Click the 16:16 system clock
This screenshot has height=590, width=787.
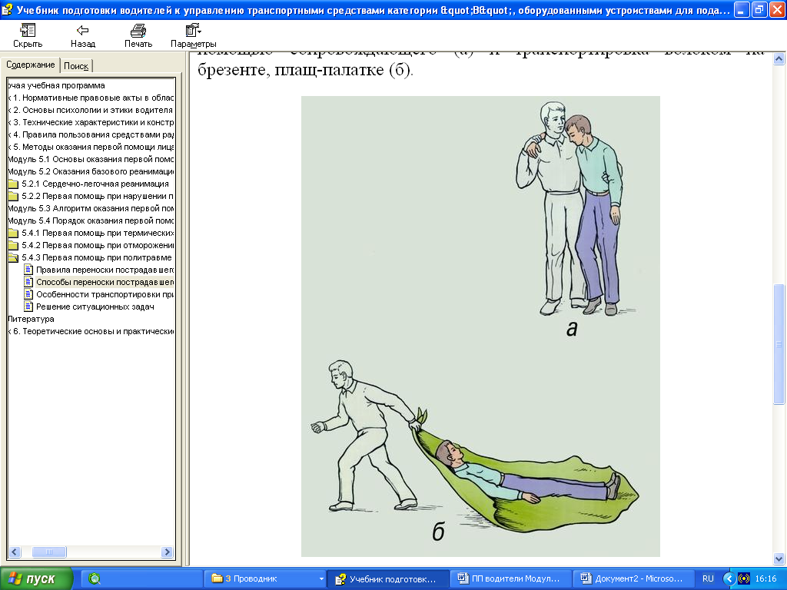765,579
